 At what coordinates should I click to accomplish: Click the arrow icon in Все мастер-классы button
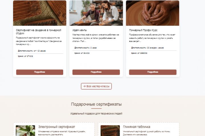(x=84, y=86)
